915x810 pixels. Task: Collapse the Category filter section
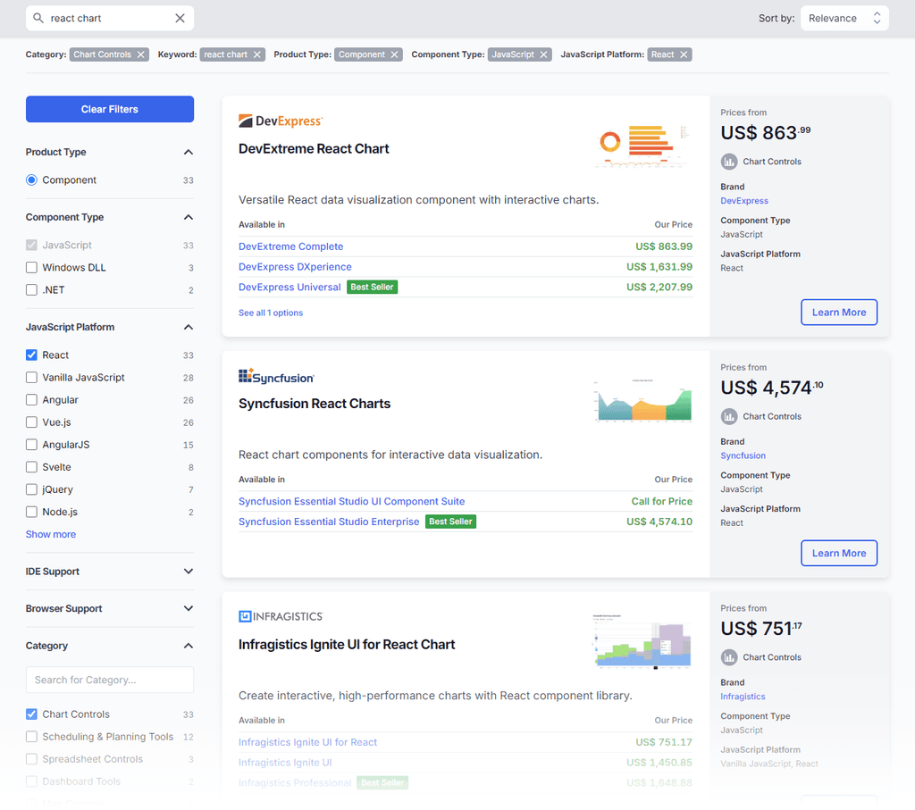pos(188,647)
